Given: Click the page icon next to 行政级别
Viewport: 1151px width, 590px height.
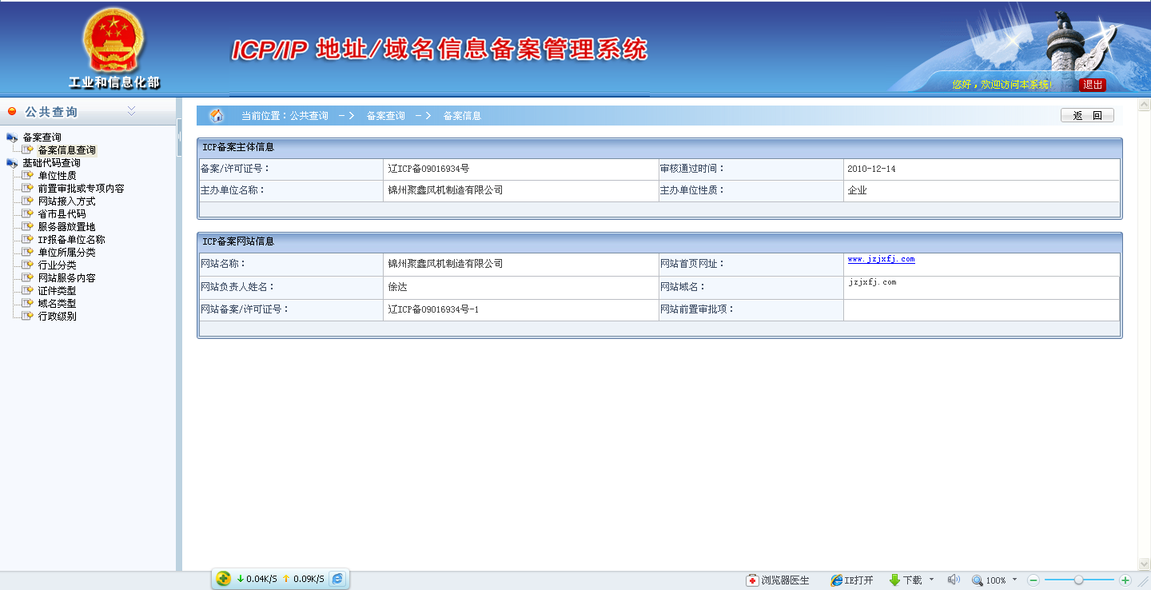Looking at the screenshot, I should (28, 317).
